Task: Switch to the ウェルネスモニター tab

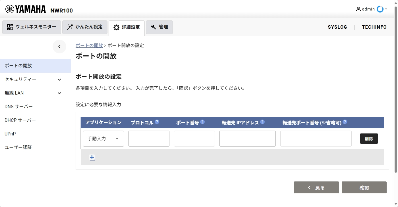Action: (x=32, y=27)
